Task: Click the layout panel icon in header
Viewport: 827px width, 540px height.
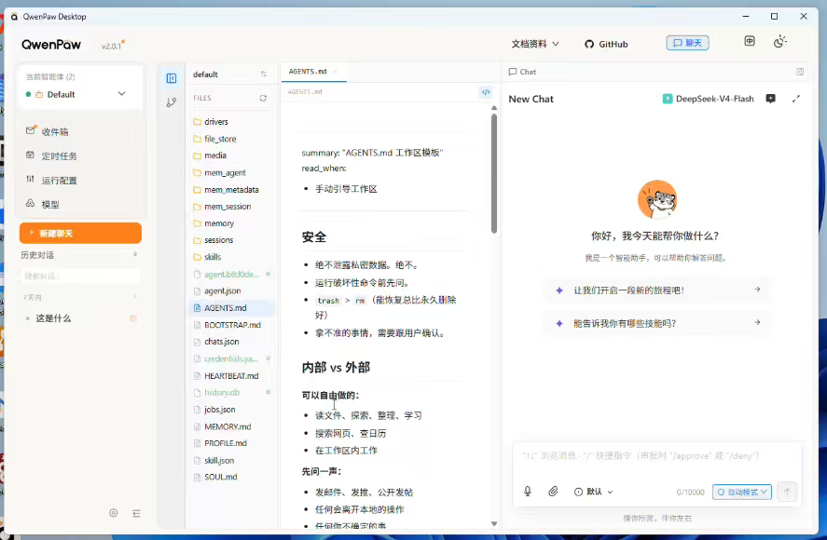Action: tap(750, 41)
